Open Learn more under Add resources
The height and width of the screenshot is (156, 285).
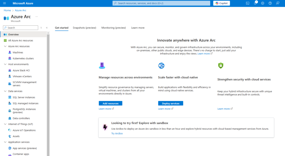coord(106,109)
